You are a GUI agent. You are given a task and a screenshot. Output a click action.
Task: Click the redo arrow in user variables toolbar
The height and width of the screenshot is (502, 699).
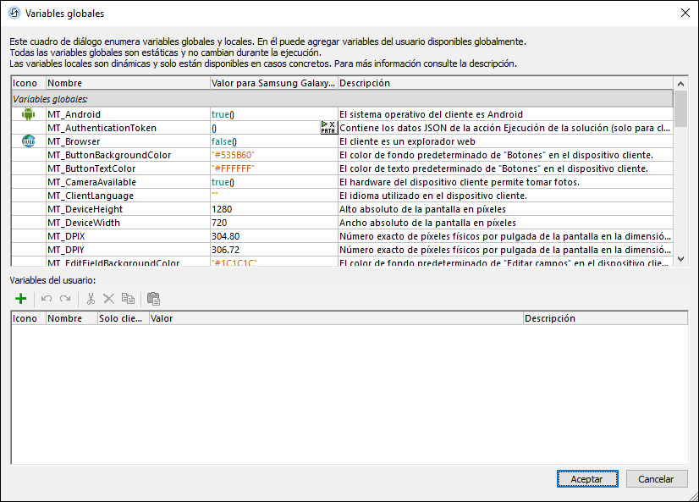64,299
